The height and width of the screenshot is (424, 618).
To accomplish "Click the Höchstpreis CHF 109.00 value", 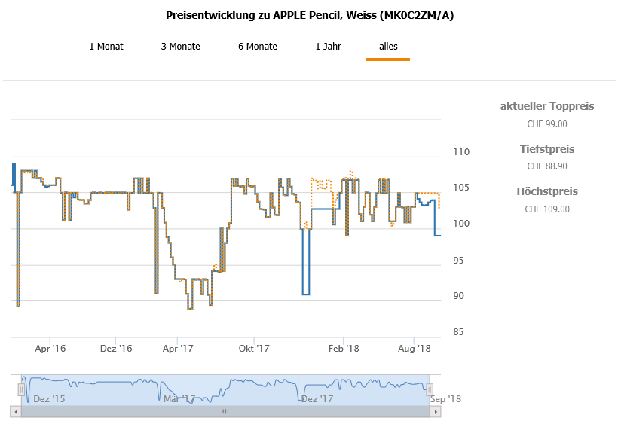I will [546, 209].
